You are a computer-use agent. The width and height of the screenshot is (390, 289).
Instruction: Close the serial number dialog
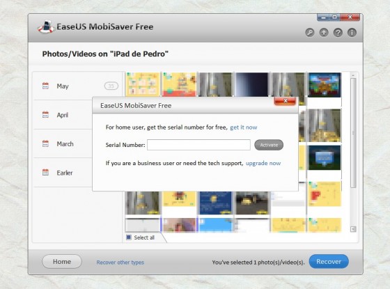click(x=285, y=101)
